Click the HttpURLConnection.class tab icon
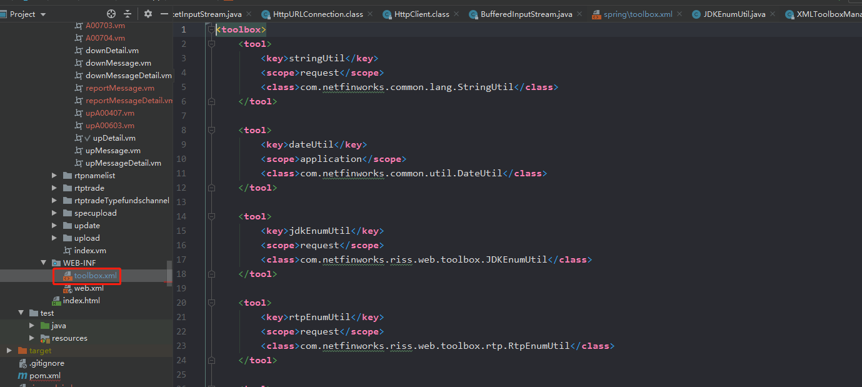Image resolution: width=862 pixels, height=387 pixels. pos(266,14)
